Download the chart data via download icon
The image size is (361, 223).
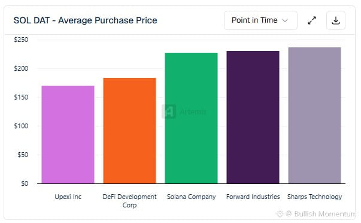336,20
